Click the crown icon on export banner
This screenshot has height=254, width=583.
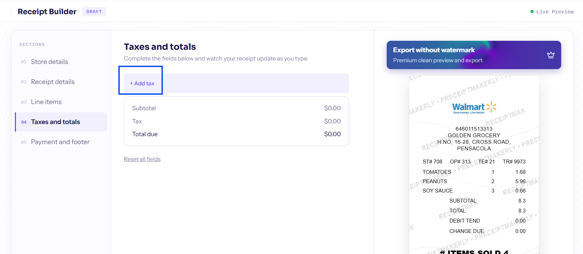tap(551, 55)
